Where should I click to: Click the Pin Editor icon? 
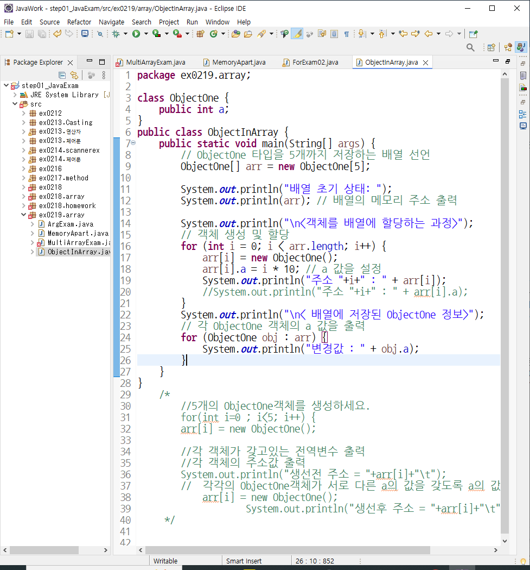point(473,34)
